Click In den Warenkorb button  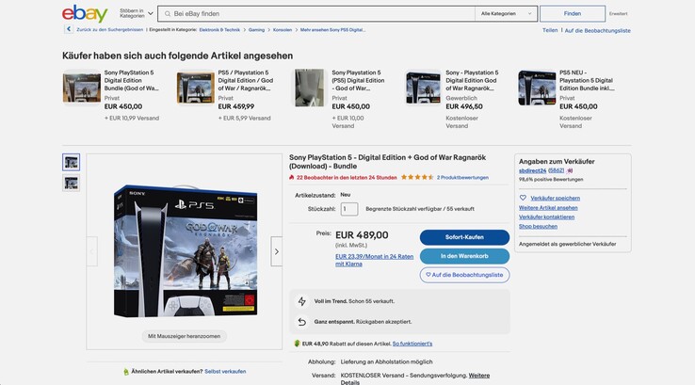(464, 256)
